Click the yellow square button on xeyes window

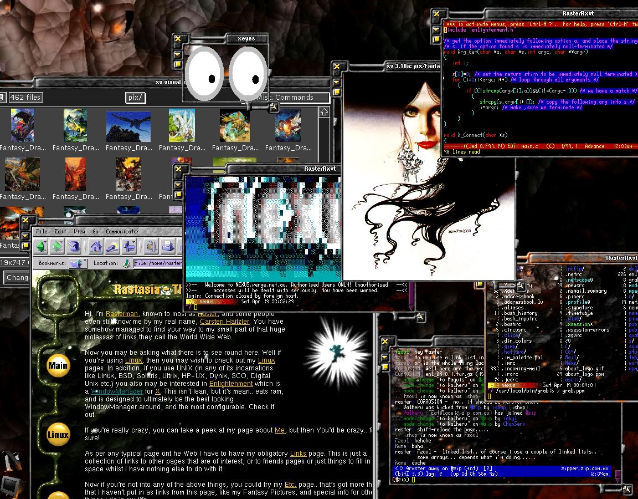click(178, 64)
